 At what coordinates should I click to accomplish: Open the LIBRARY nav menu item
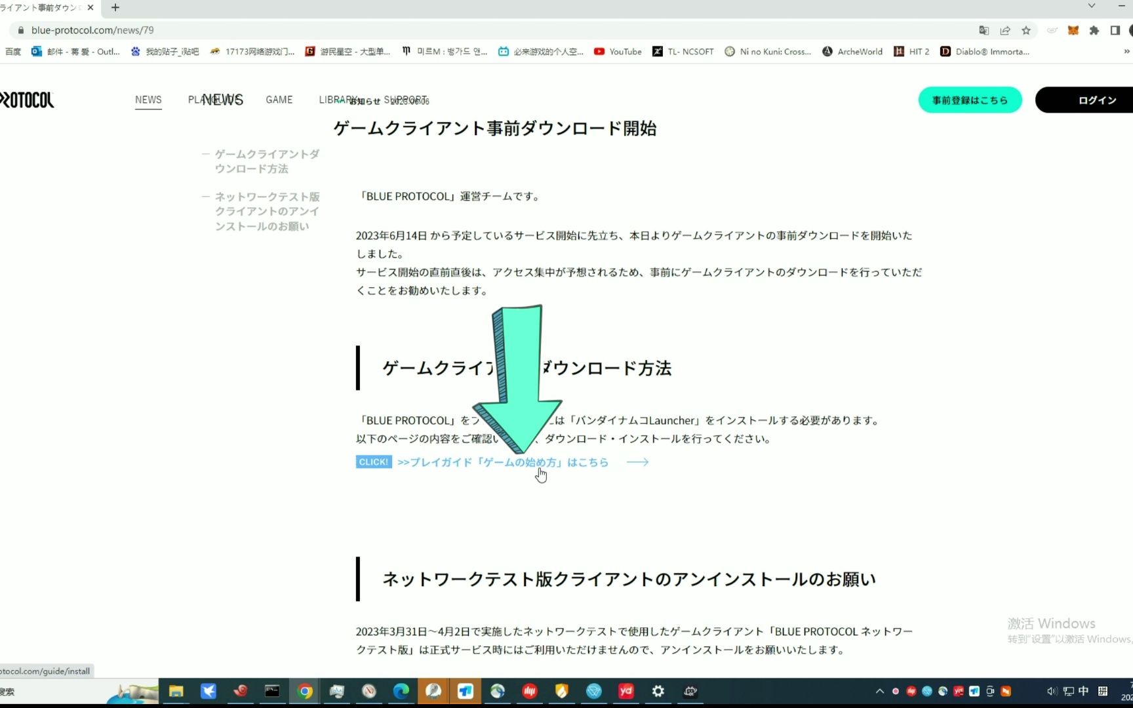point(338,100)
